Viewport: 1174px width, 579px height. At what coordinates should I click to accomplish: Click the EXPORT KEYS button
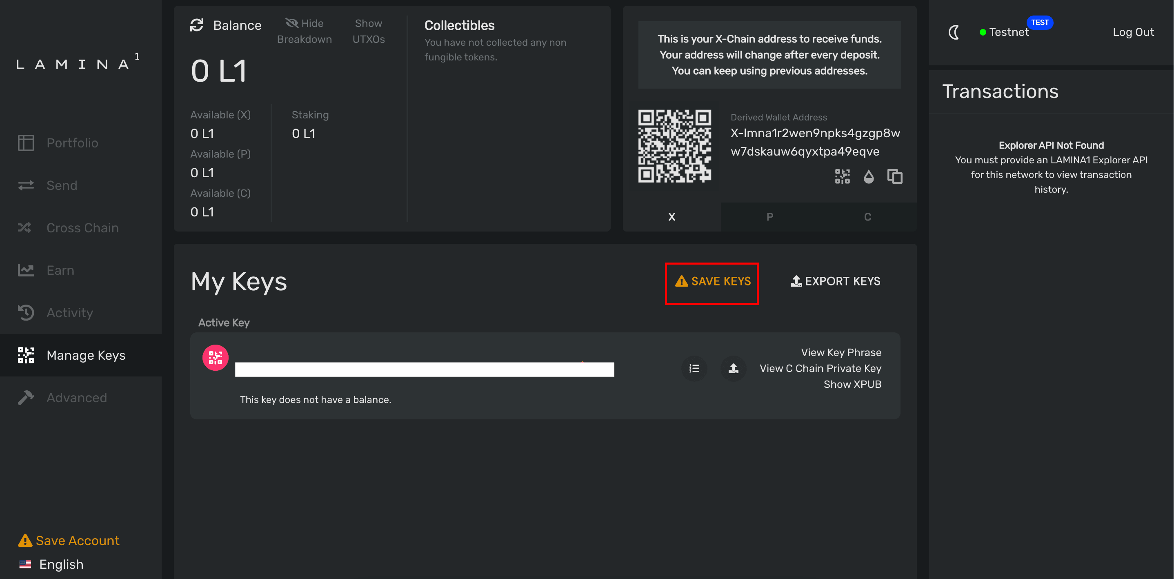[835, 281]
